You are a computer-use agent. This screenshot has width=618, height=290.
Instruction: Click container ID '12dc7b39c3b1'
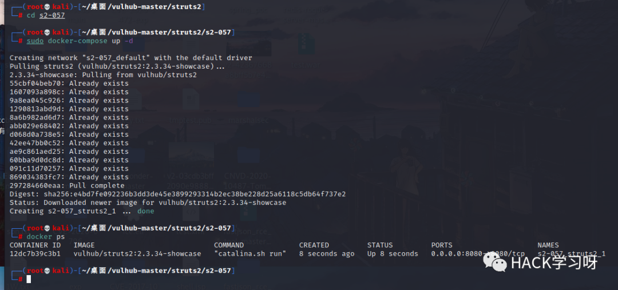[35, 254]
